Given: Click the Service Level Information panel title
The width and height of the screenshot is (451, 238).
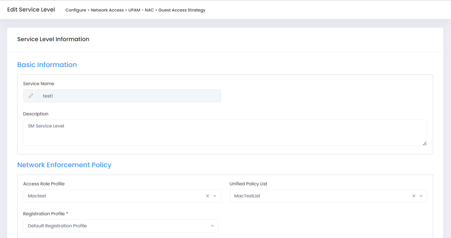Looking at the screenshot, I should (x=53, y=39).
